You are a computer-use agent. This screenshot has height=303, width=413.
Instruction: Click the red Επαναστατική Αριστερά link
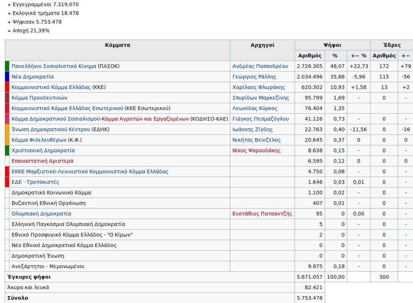pyautogui.click(x=42, y=161)
